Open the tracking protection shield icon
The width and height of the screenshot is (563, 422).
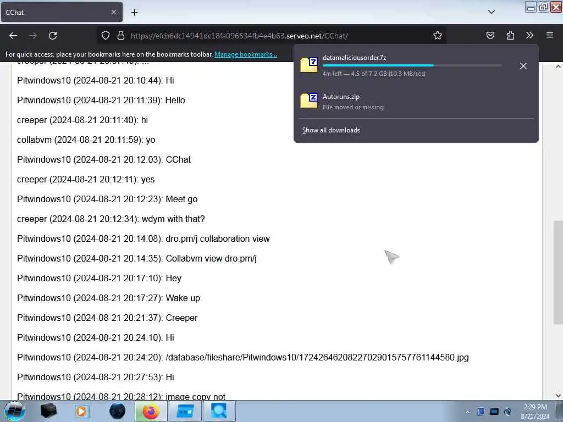click(105, 36)
